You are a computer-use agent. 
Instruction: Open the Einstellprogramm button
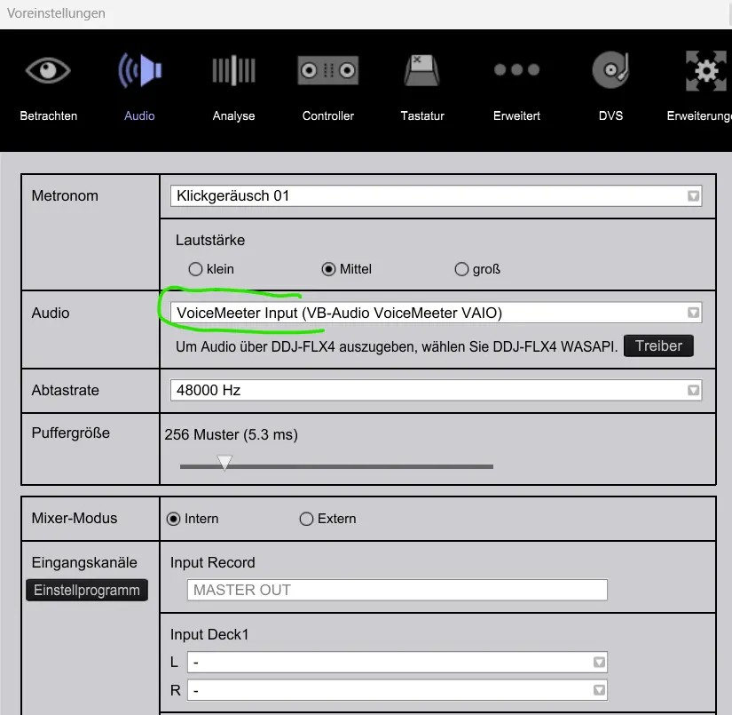86,590
